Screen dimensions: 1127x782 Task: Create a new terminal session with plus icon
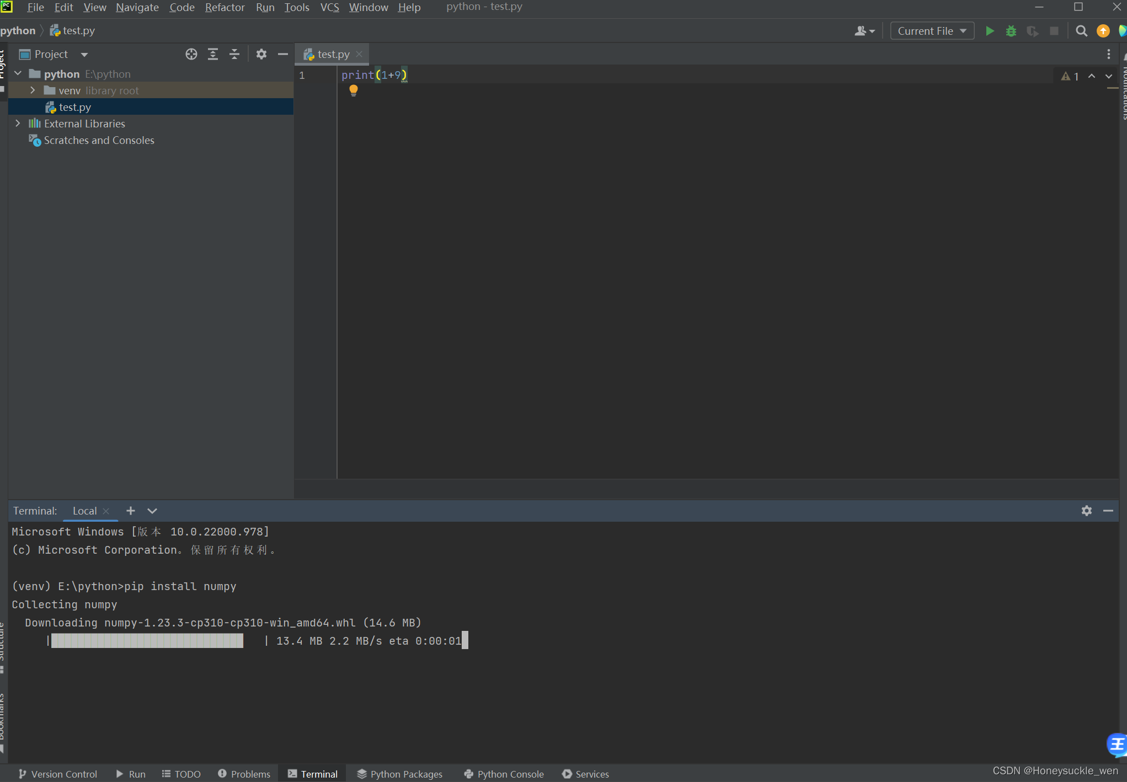point(130,511)
